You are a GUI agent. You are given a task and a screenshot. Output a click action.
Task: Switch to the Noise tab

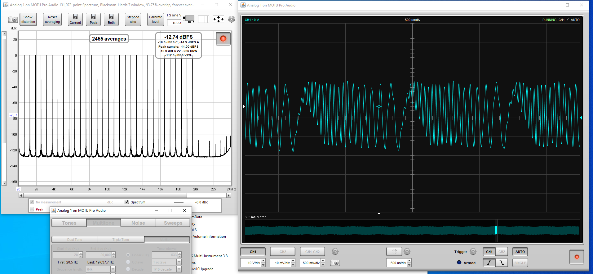click(138, 223)
